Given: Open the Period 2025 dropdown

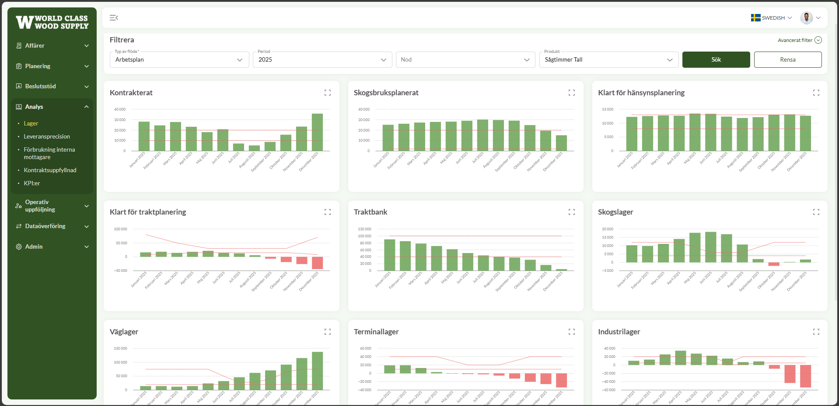Looking at the screenshot, I should (x=322, y=59).
